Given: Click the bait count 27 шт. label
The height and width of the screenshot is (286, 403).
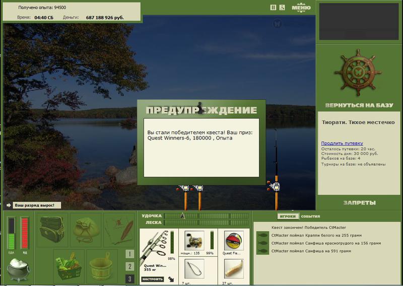Looking at the screenshot, I should (228, 283).
